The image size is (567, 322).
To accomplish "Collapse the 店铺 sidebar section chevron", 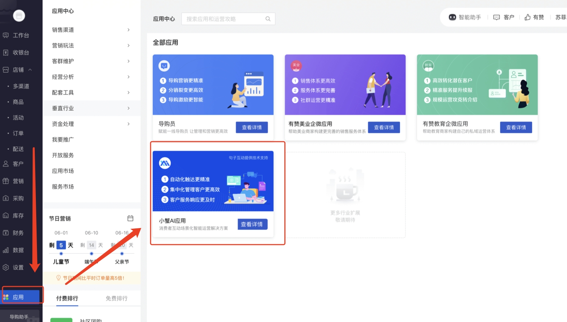I will pos(30,70).
